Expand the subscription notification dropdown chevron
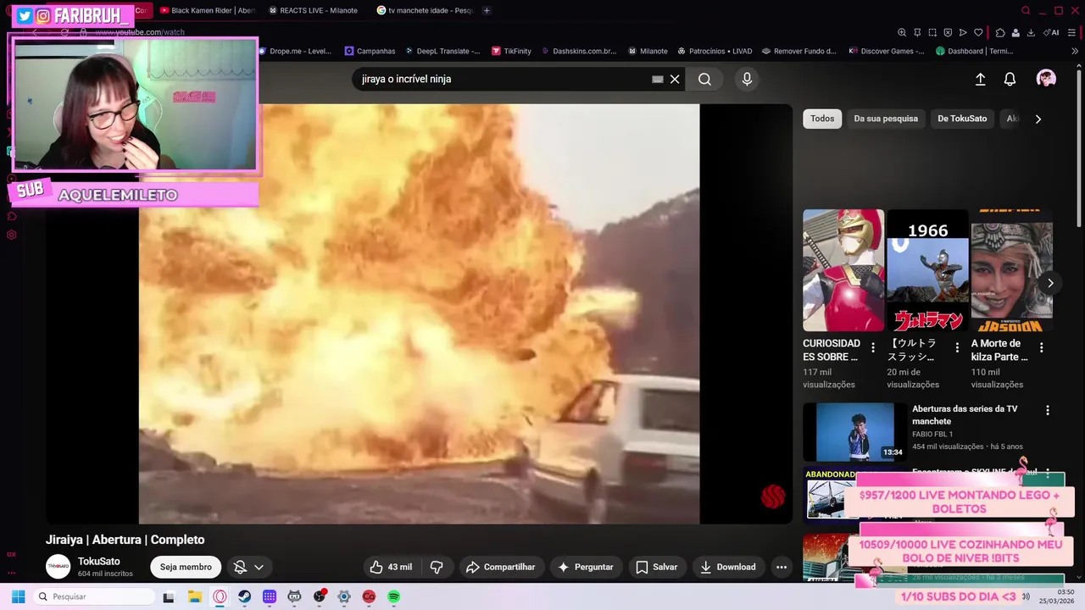 point(259,567)
